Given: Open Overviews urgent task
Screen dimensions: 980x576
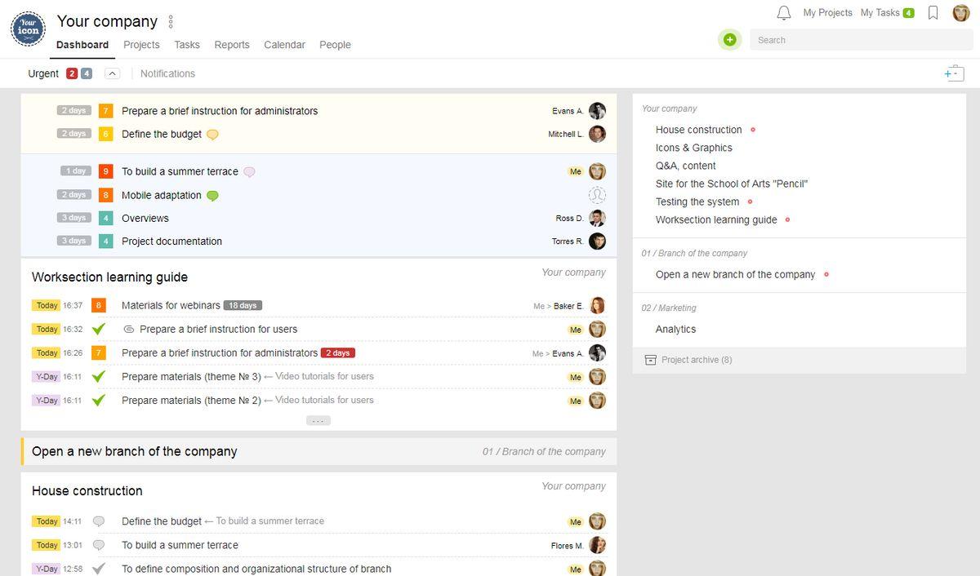Looking at the screenshot, I should pos(145,219).
